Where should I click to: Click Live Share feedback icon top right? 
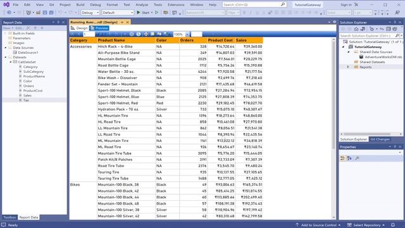coord(397,13)
